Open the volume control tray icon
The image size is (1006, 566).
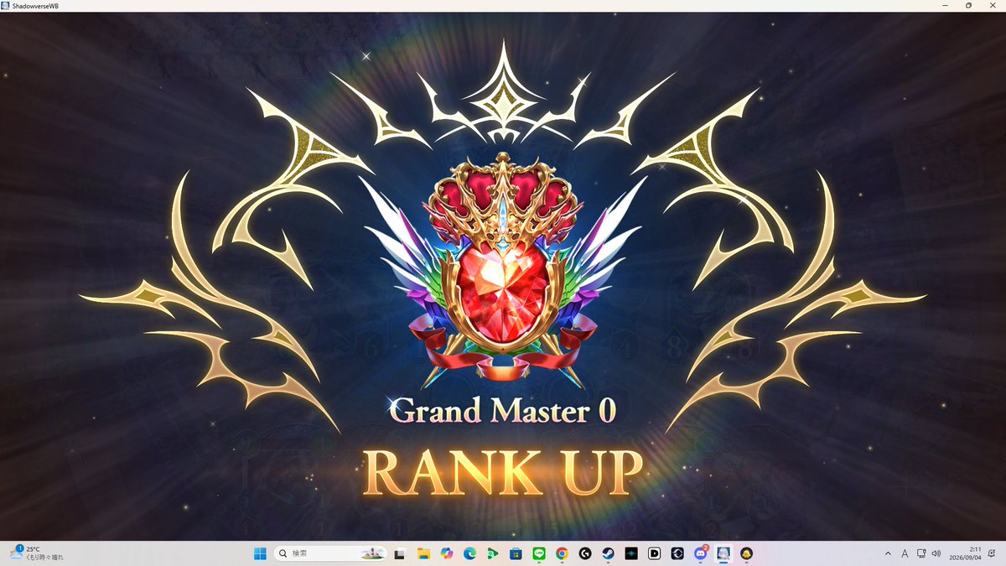pyautogui.click(x=936, y=553)
